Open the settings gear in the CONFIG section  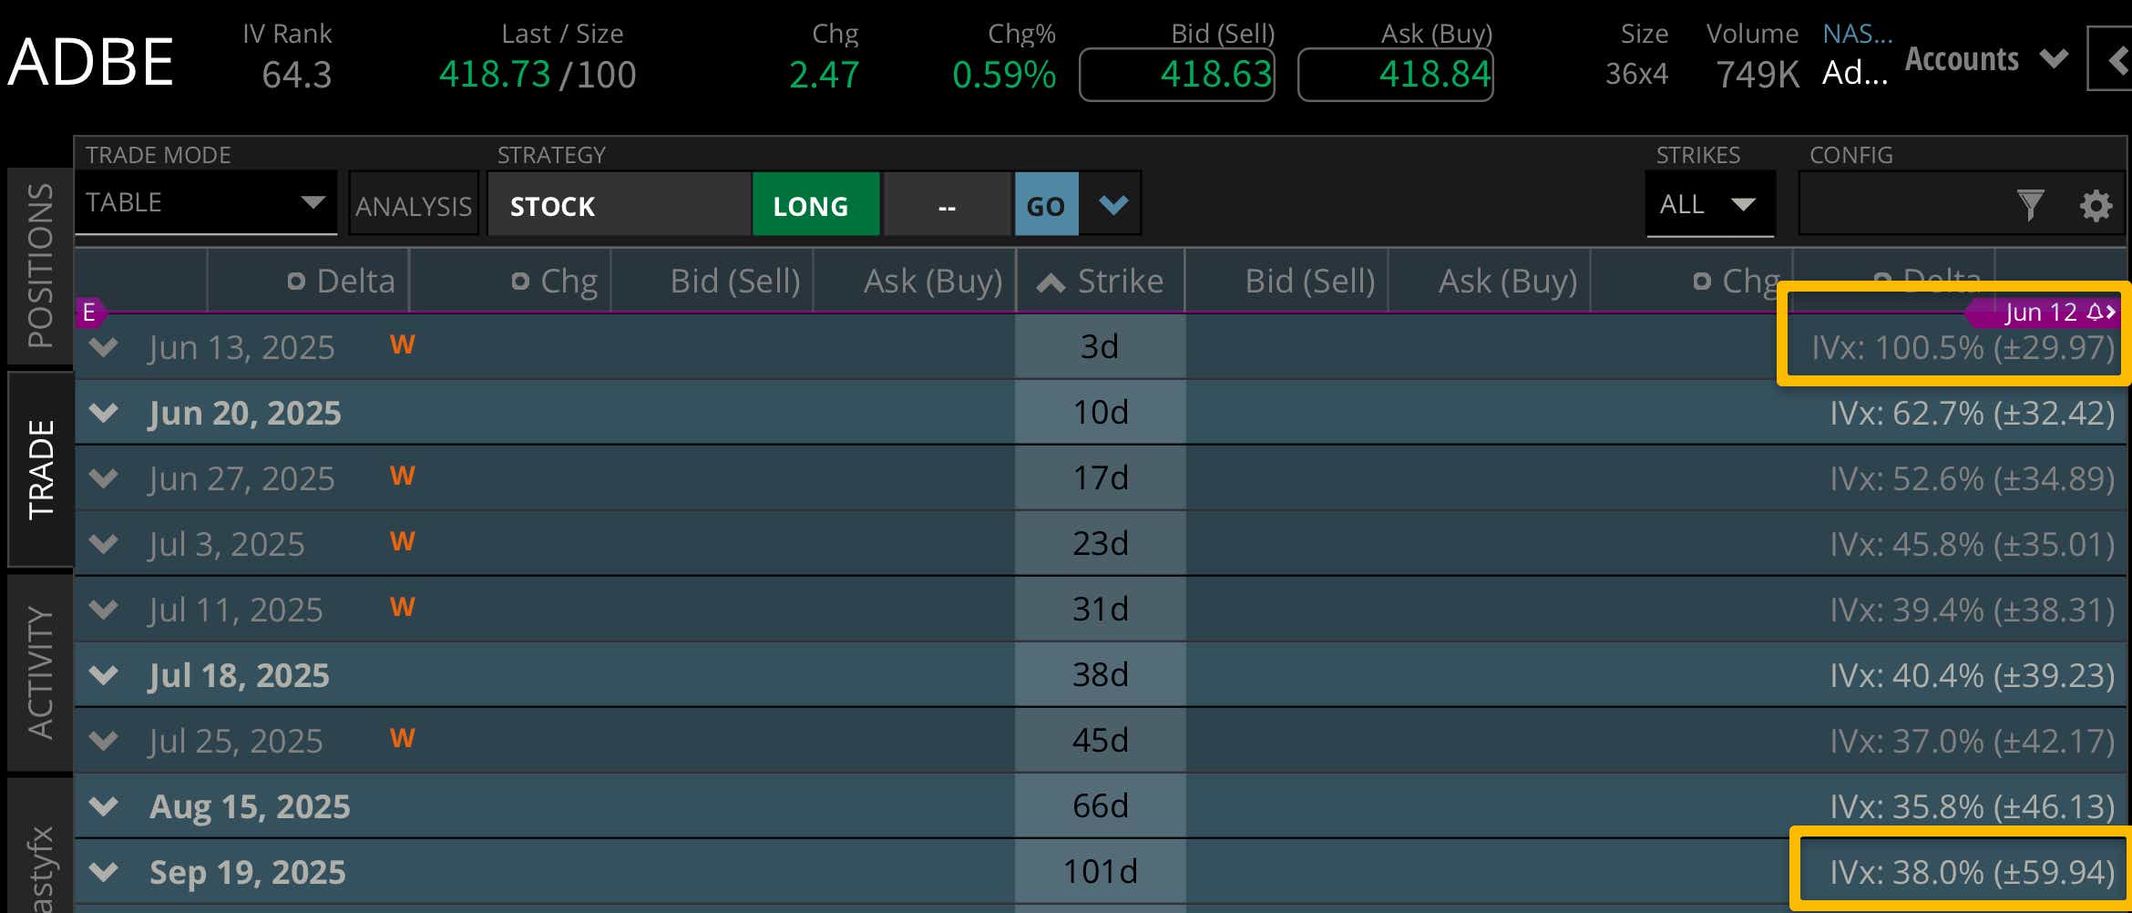tap(2097, 205)
